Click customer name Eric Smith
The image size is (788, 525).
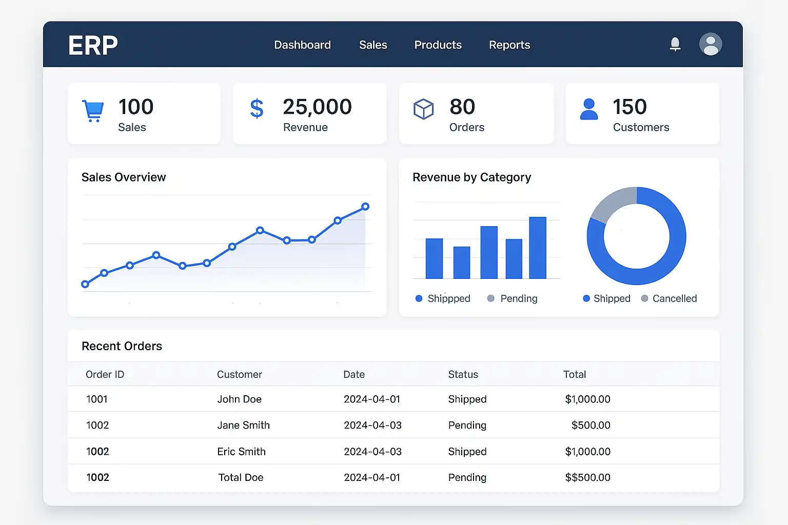coord(241,452)
